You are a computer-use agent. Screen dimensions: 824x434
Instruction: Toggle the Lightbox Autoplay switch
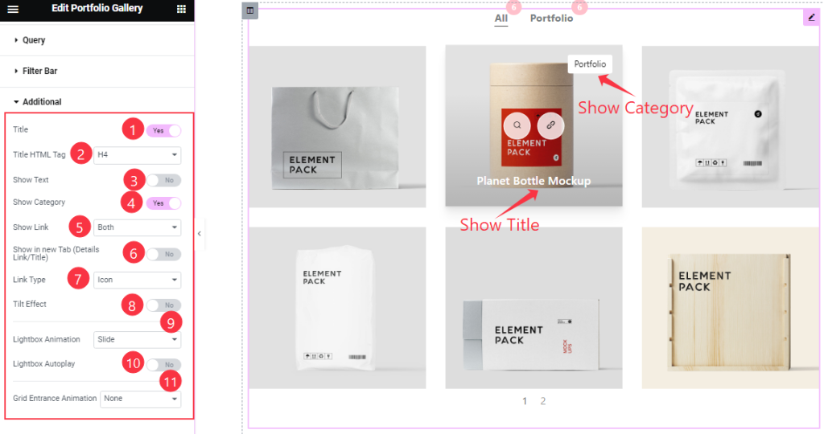pyautogui.click(x=163, y=364)
